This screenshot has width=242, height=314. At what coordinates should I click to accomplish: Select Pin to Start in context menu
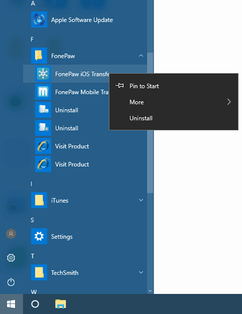coord(174,86)
